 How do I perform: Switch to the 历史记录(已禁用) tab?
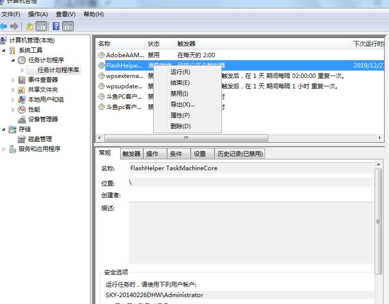240,154
